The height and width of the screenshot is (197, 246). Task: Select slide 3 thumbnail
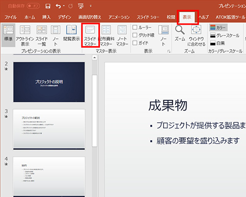(49, 129)
